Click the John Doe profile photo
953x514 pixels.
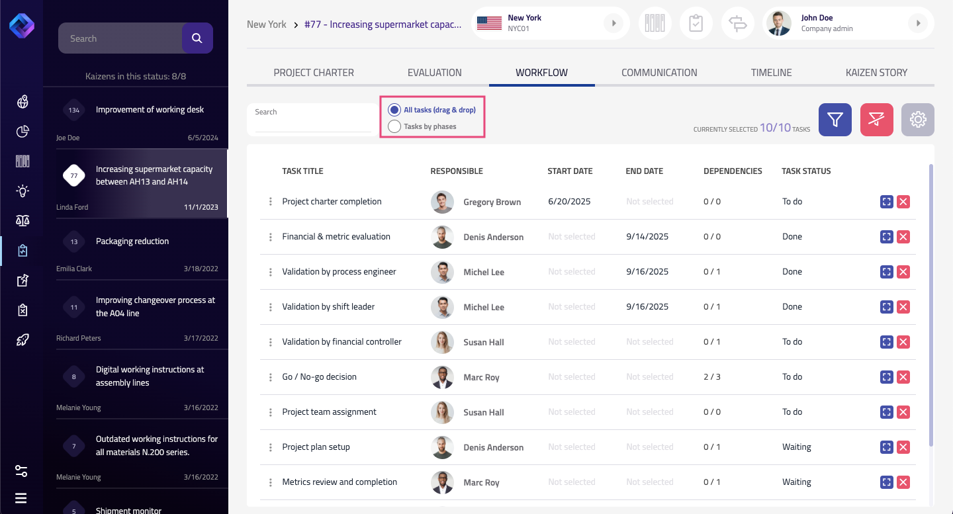[x=779, y=24]
